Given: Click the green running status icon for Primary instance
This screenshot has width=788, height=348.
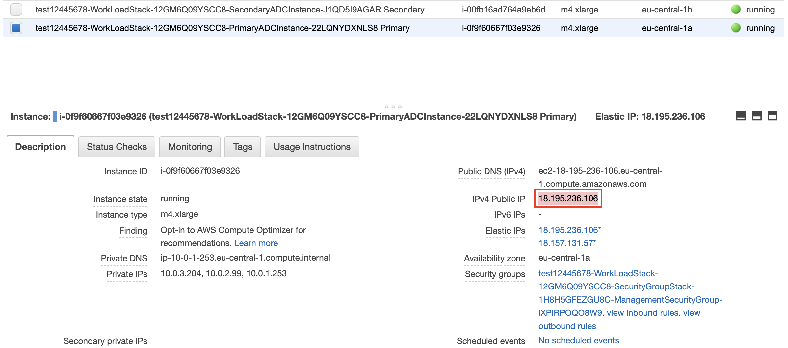Looking at the screenshot, I should 736,28.
